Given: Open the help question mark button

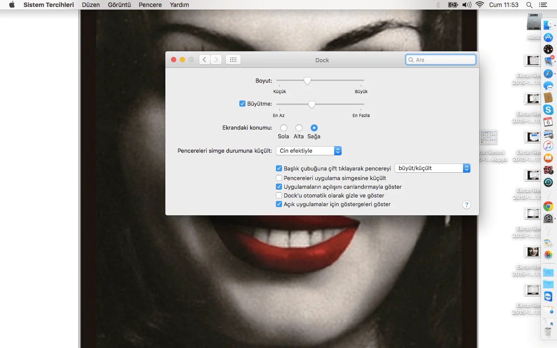Looking at the screenshot, I should pyautogui.click(x=466, y=205).
